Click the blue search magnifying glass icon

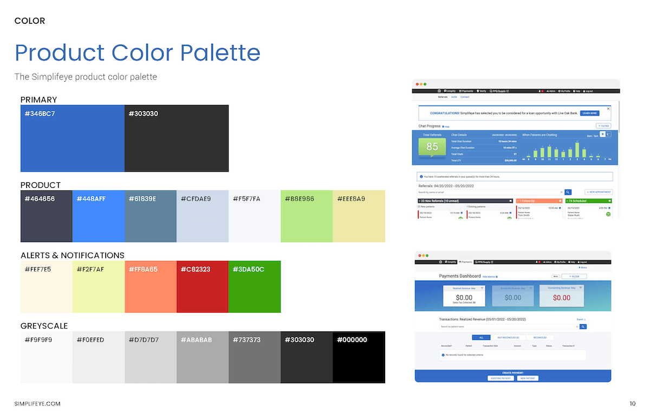click(x=568, y=192)
